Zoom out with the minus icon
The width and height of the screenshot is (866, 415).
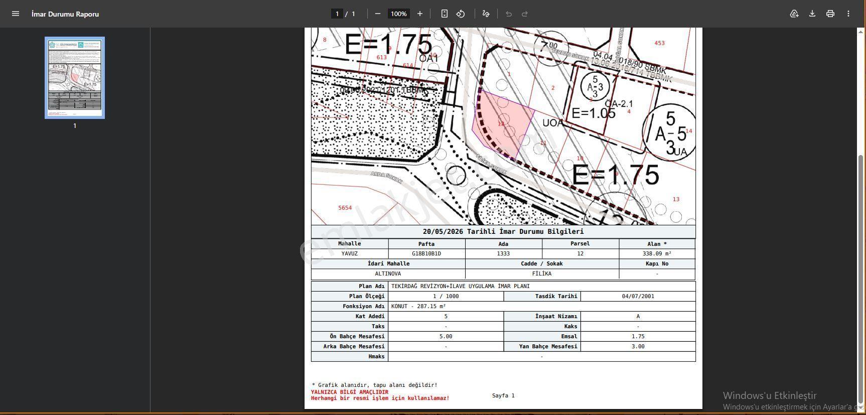point(378,14)
